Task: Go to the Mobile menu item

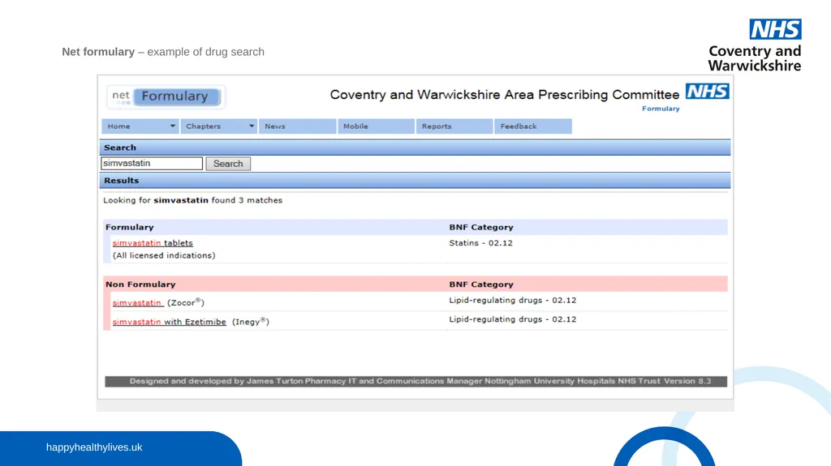Action: pos(376,126)
